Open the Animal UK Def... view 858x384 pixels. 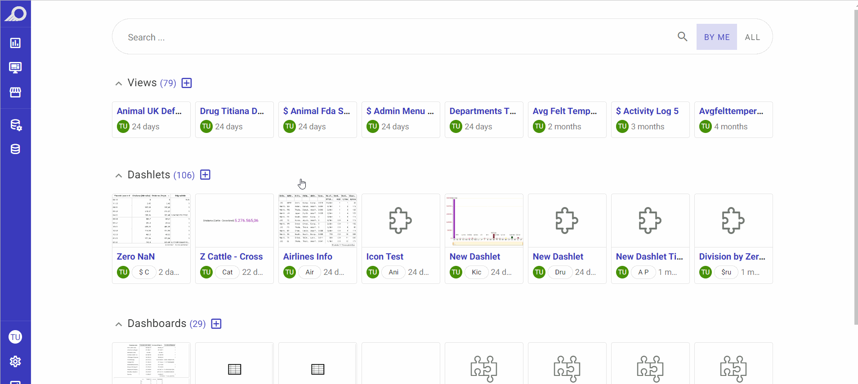point(151,119)
